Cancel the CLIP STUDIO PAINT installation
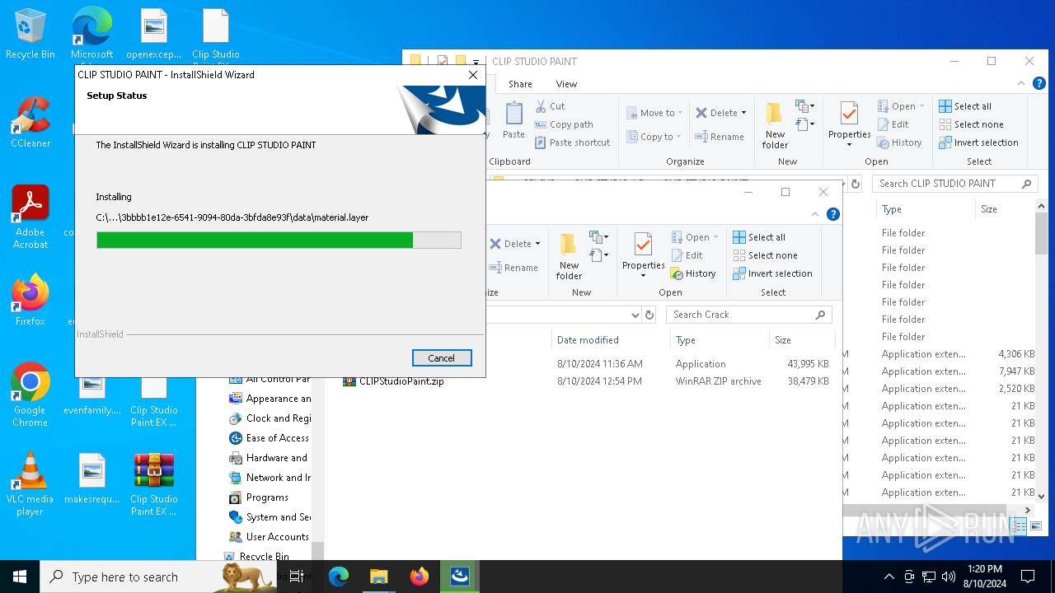The height and width of the screenshot is (593, 1055). [x=442, y=358]
